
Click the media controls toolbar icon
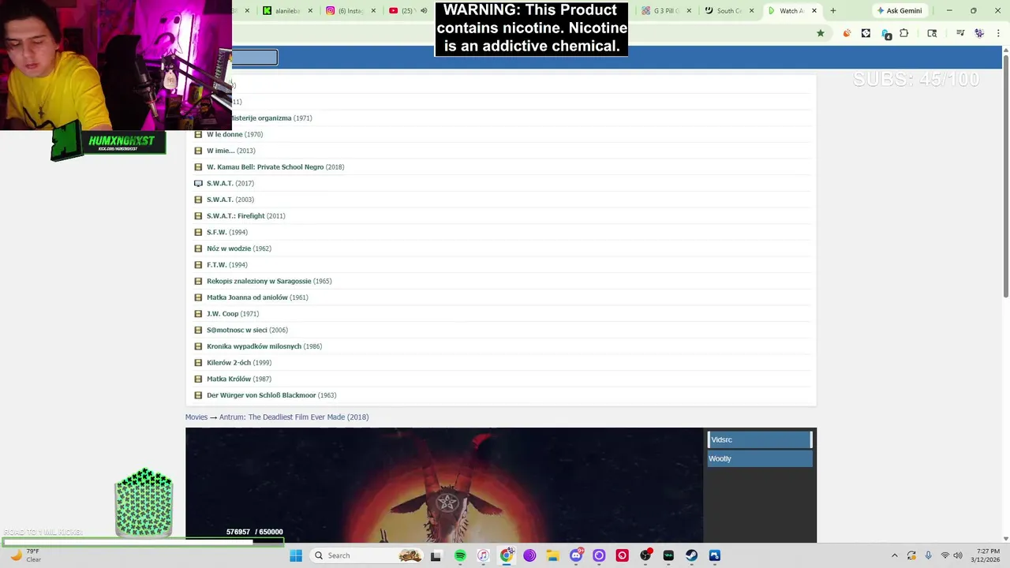pyautogui.click(x=960, y=33)
